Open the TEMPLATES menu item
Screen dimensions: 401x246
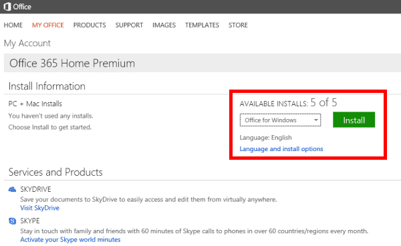tap(202, 25)
